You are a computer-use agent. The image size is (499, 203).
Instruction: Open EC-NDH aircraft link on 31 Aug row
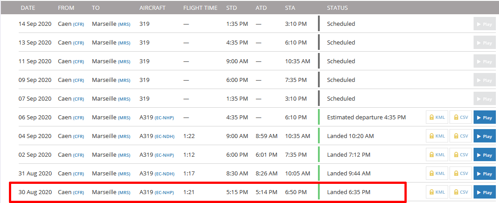click(x=165, y=174)
